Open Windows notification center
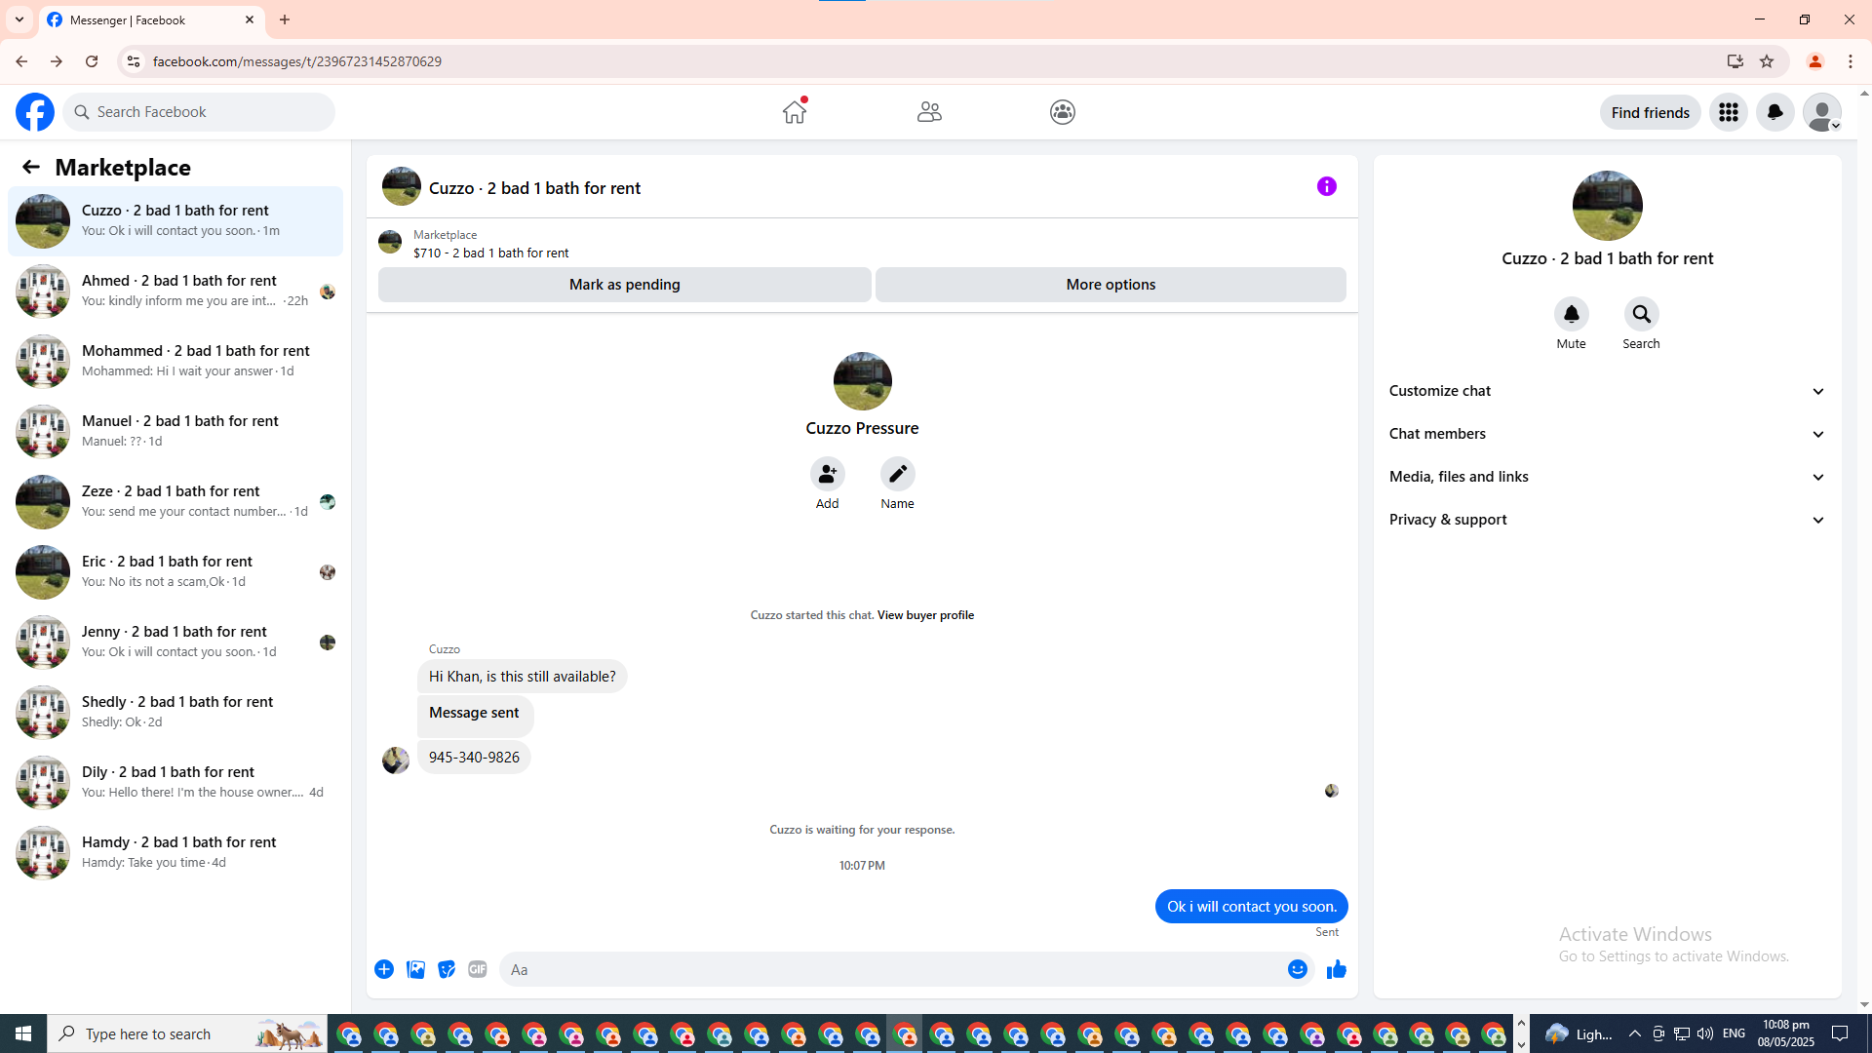This screenshot has width=1872, height=1053. pyautogui.click(x=1841, y=1033)
